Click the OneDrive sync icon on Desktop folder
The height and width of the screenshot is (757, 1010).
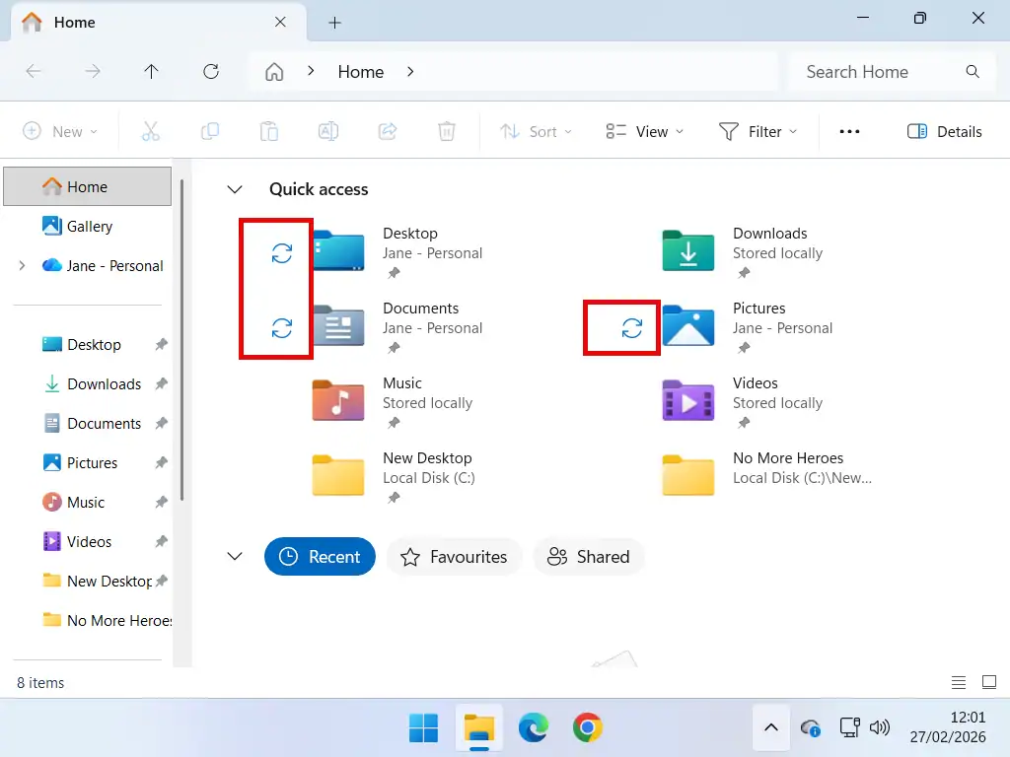point(283,253)
